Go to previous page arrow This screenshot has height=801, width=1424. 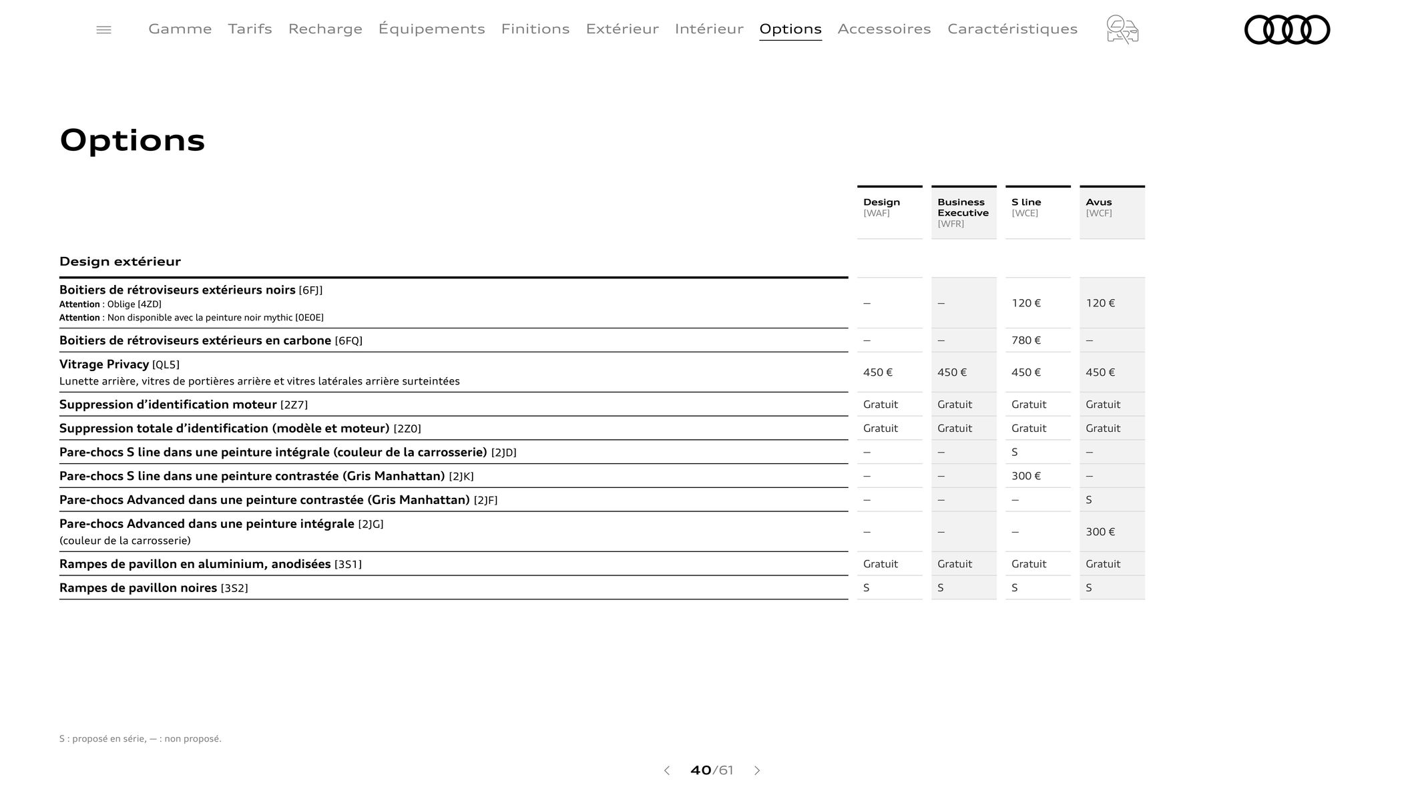(666, 770)
